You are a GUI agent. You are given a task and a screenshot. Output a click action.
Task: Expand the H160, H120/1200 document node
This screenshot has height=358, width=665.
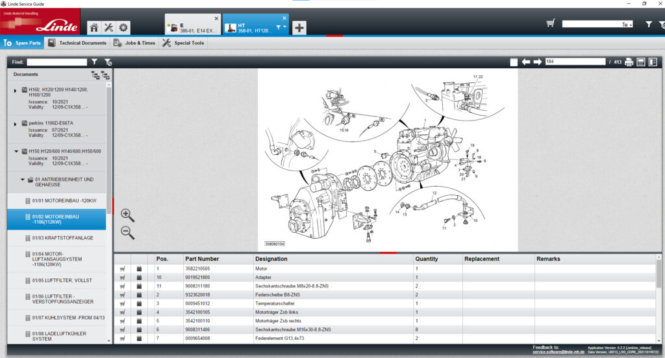tap(16, 90)
